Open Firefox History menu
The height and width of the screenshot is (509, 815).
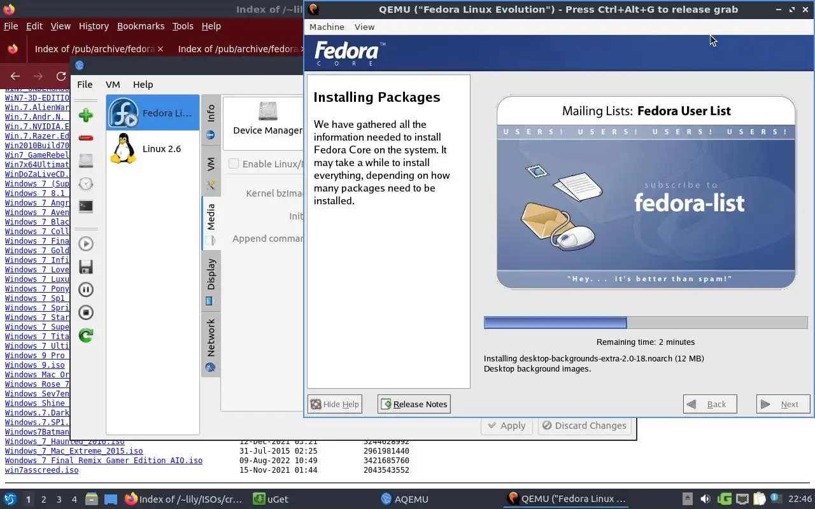pyautogui.click(x=94, y=26)
